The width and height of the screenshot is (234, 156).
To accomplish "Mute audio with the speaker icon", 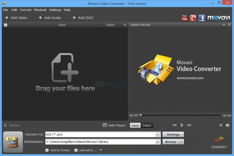I will [x=228, y=125].
